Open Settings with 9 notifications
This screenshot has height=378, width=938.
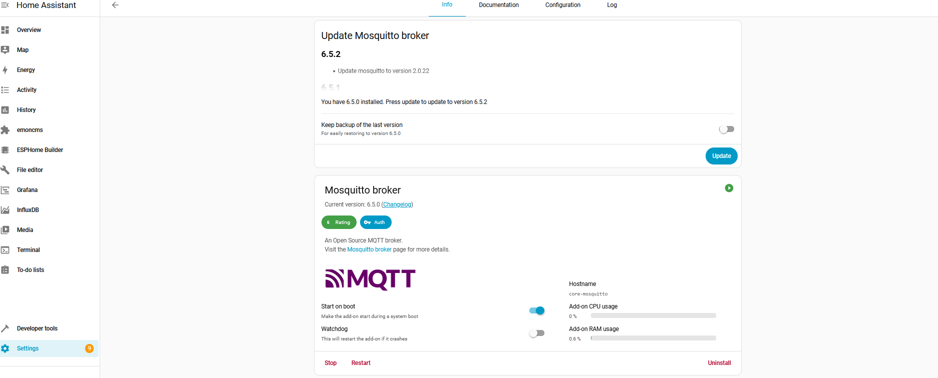click(x=28, y=348)
